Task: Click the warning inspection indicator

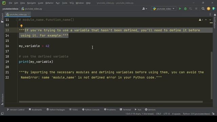Action: [x=201, y=20]
